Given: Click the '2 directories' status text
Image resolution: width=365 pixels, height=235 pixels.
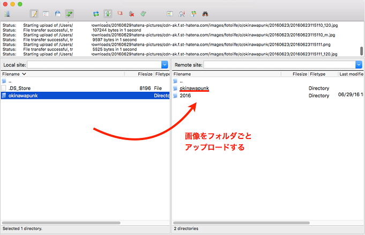Looking at the screenshot, I should click(x=186, y=229).
